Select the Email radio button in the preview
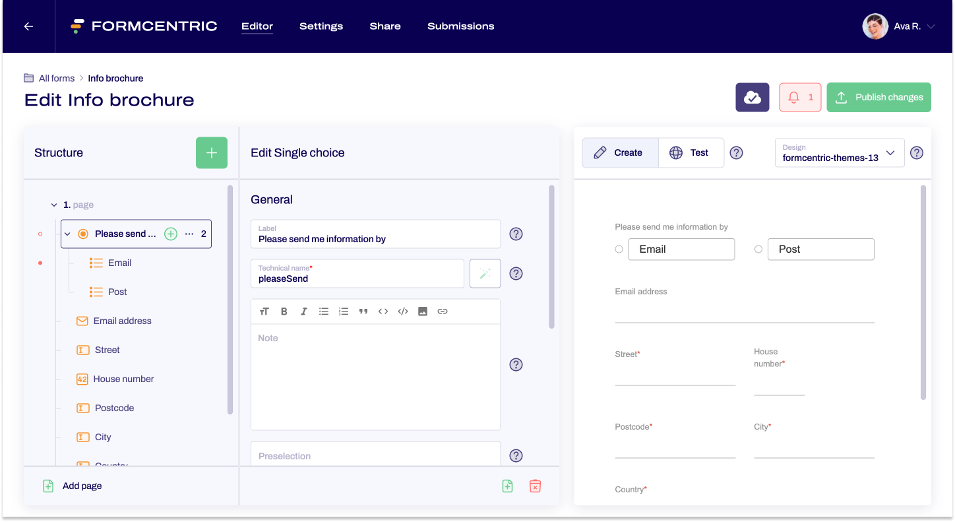The width and height of the screenshot is (955, 522). [x=619, y=249]
